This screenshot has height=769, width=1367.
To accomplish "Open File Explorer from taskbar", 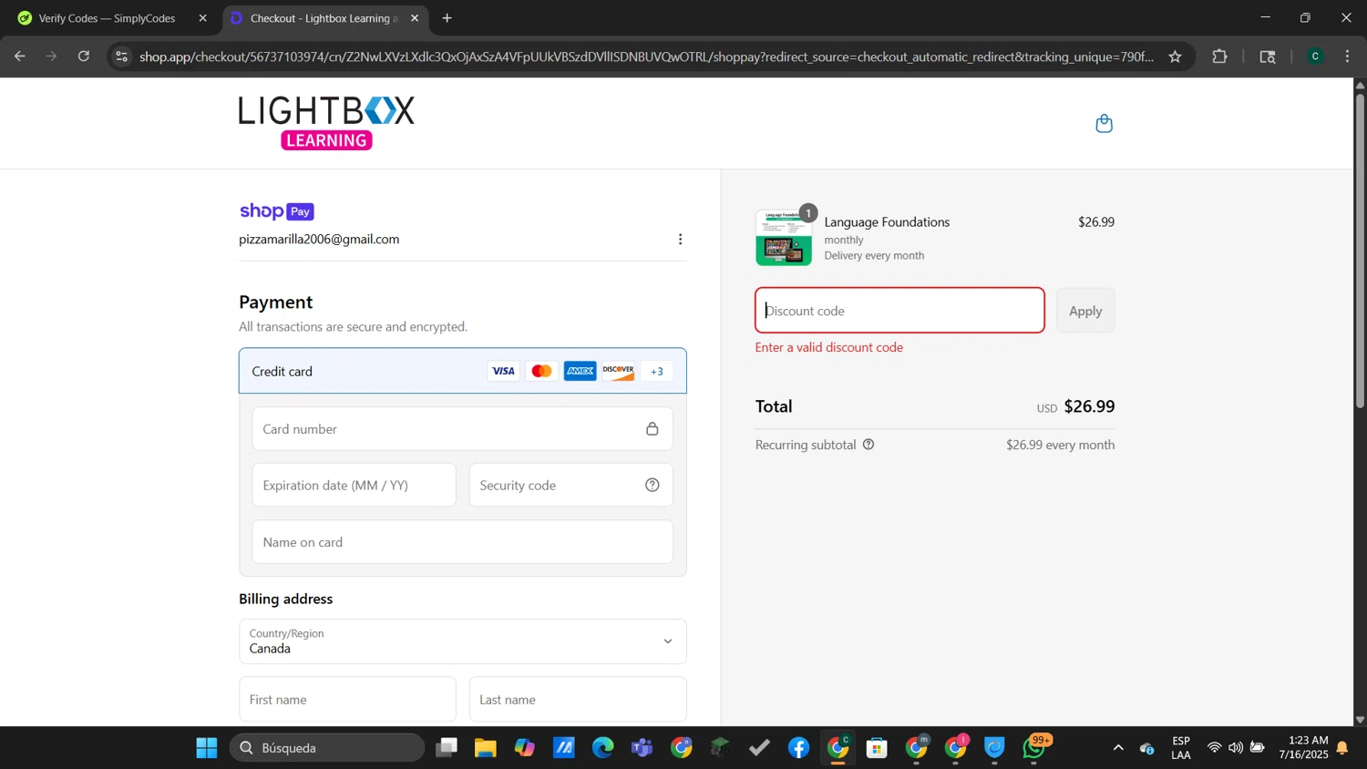I will [485, 748].
